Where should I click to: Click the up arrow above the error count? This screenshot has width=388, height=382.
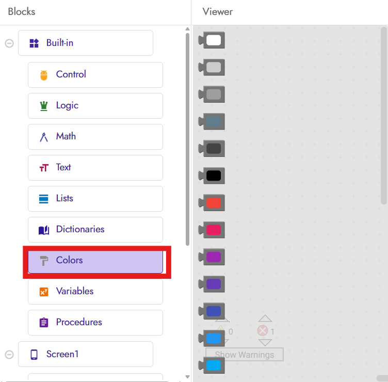tap(265, 319)
